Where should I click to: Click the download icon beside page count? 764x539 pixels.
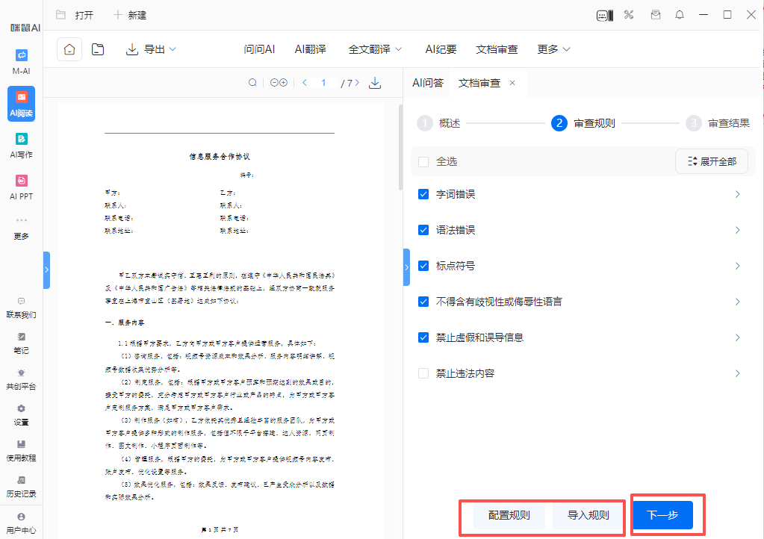point(375,83)
